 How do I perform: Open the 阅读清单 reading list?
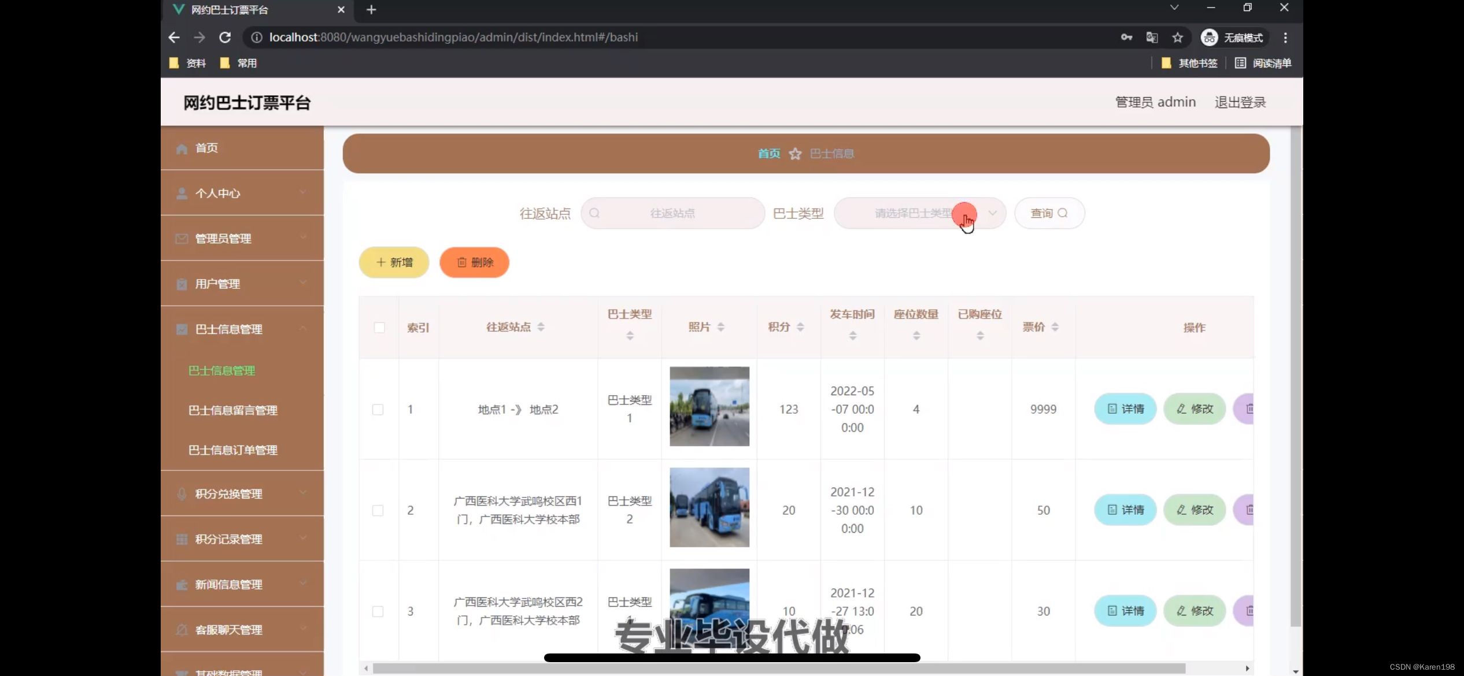1263,63
